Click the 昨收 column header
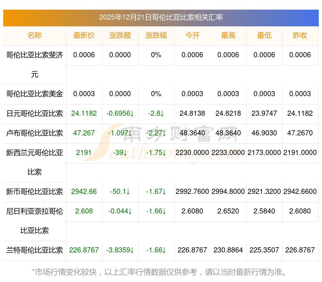Viewport: 322px width, 282px height. click(x=300, y=36)
